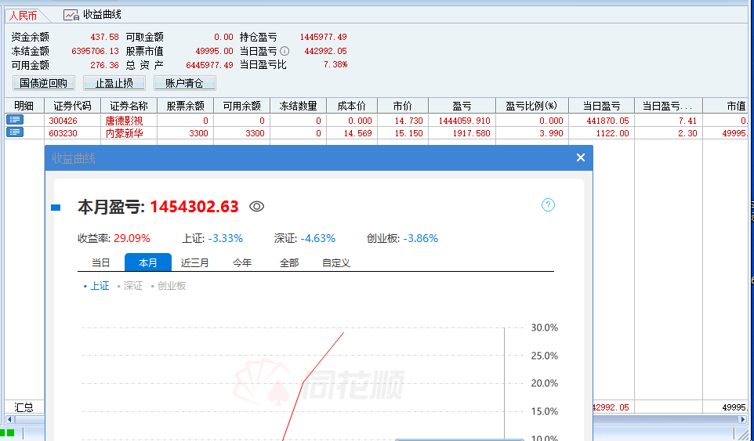Click the 止盈止损 button

pos(114,83)
